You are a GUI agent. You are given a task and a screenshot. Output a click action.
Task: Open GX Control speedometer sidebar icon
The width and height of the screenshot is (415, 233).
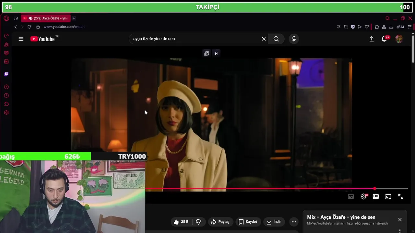6,36
